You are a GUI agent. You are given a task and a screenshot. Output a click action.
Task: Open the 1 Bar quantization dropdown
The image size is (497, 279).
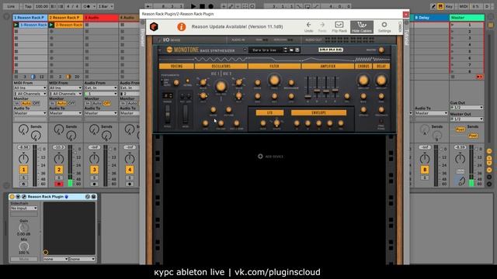point(106,6)
